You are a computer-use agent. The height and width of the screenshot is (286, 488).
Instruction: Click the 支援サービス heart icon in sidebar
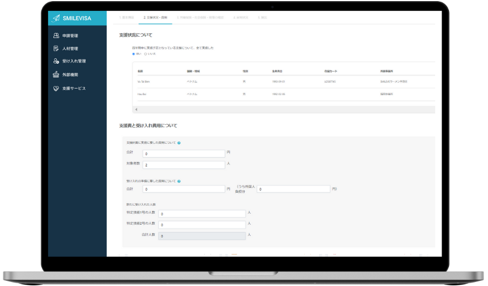[56, 88]
